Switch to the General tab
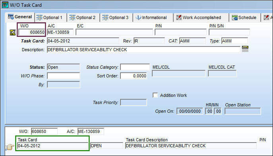273x156 pixels. tap(20, 17)
